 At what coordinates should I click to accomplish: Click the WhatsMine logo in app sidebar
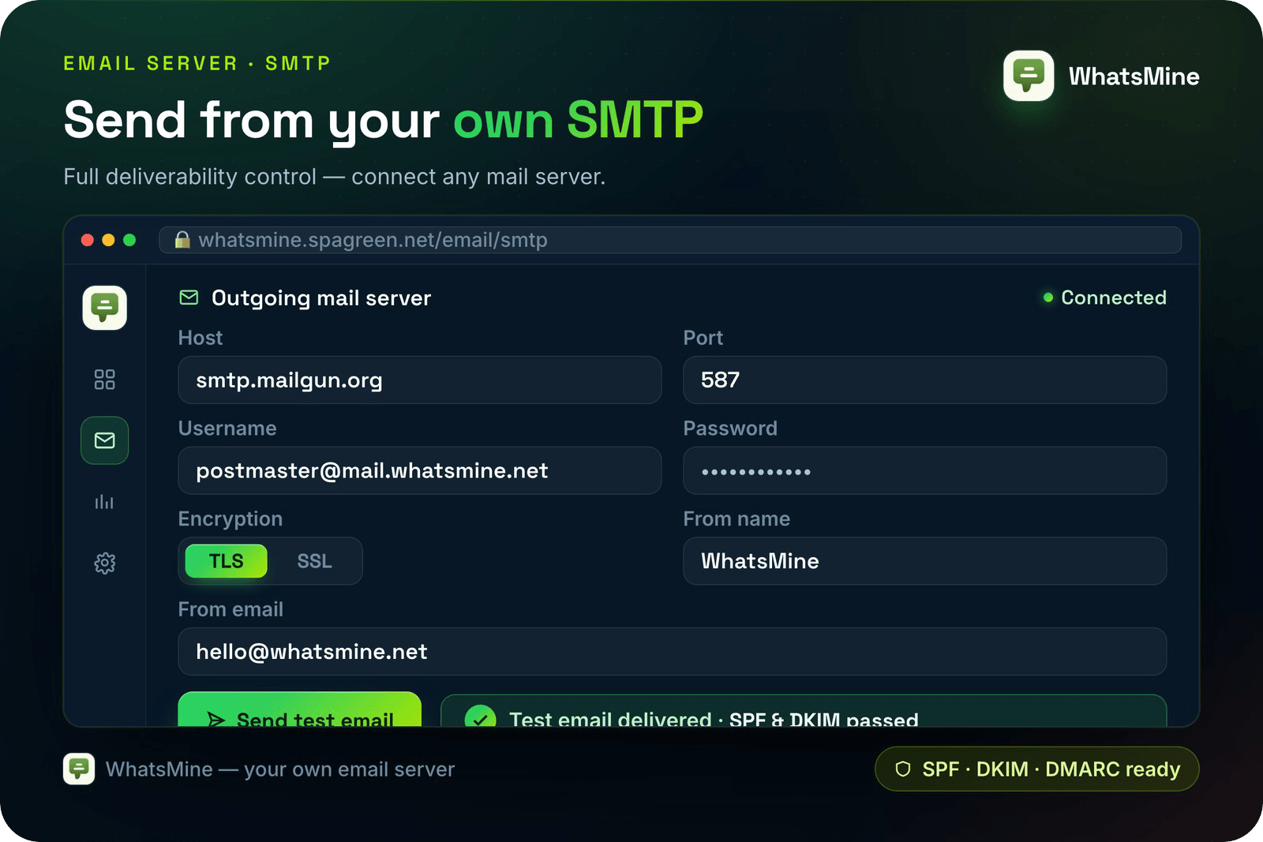105,308
